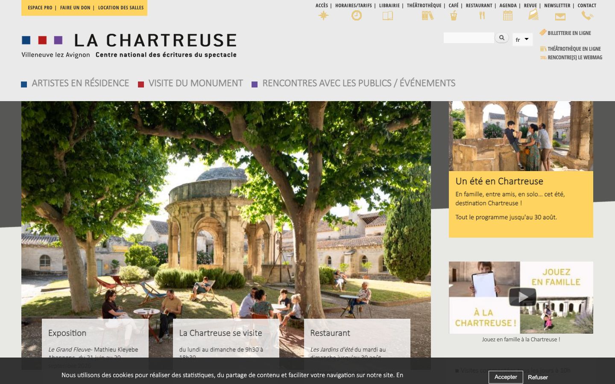Click the Librairie open book icon
The width and height of the screenshot is (615, 384).
388,16
